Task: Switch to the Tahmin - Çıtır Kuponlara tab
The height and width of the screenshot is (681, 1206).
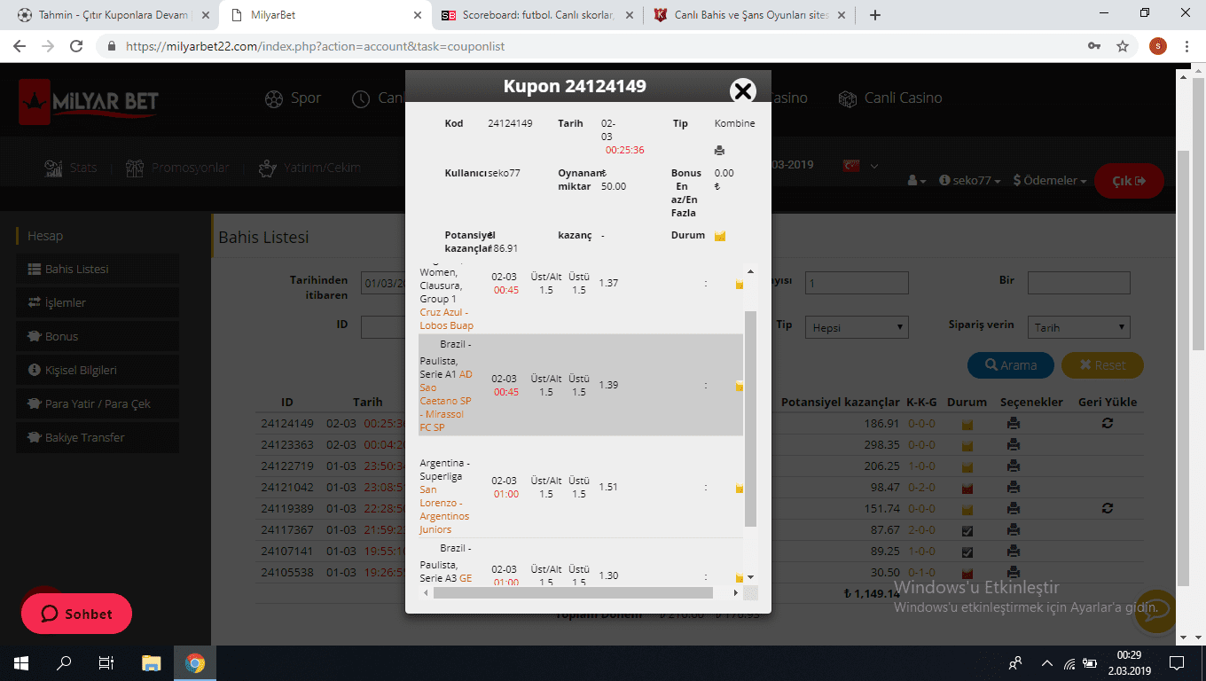Action: [x=113, y=15]
